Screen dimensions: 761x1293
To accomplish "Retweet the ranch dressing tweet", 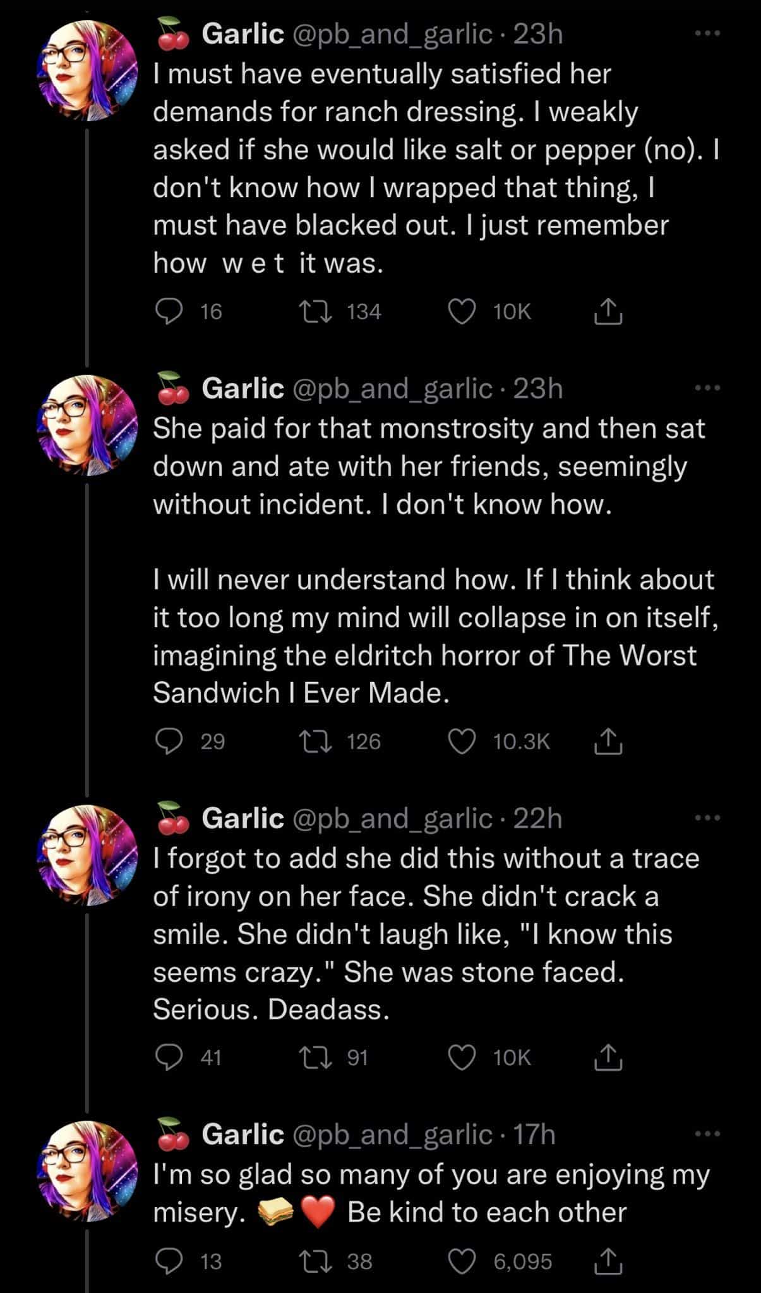I will (x=315, y=311).
